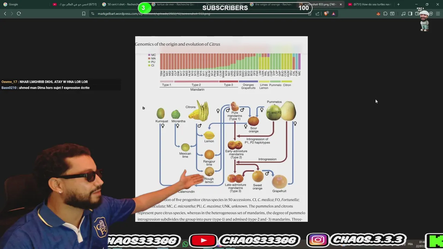Open the browser hamburger menu
This screenshot has width=443, height=249.
[x=438, y=13]
